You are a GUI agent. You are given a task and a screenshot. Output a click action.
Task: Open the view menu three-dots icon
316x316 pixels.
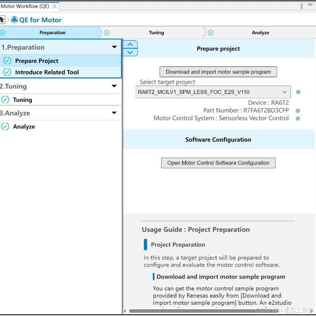tap(302, 6)
